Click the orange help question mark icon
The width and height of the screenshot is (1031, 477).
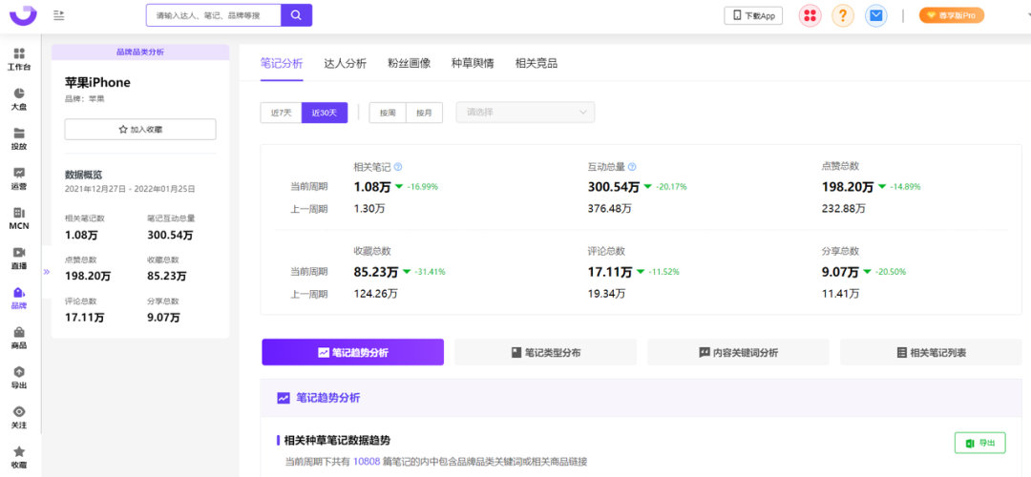tap(843, 15)
